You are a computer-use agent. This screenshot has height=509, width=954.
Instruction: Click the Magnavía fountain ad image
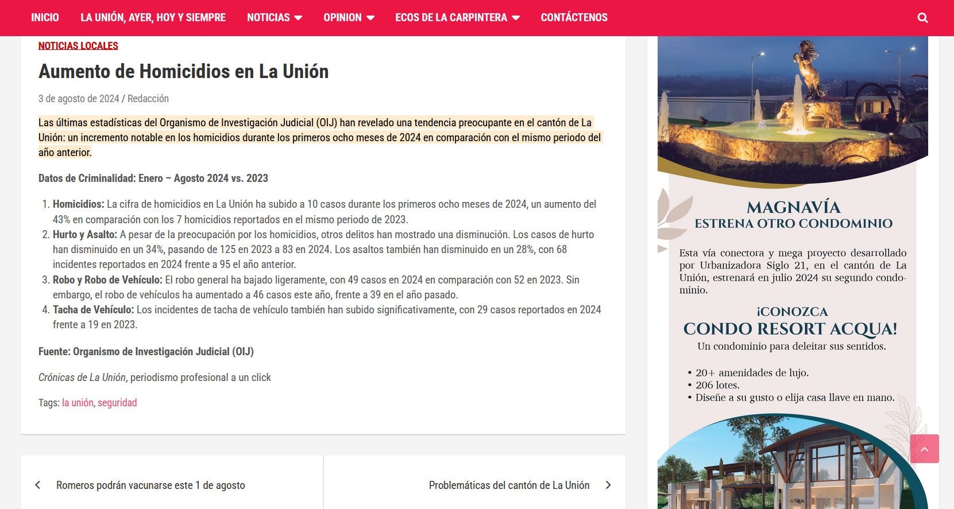[793, 110]
